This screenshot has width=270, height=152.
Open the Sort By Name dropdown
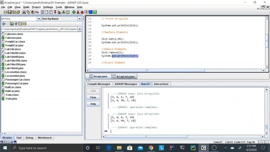click(80, 19)
